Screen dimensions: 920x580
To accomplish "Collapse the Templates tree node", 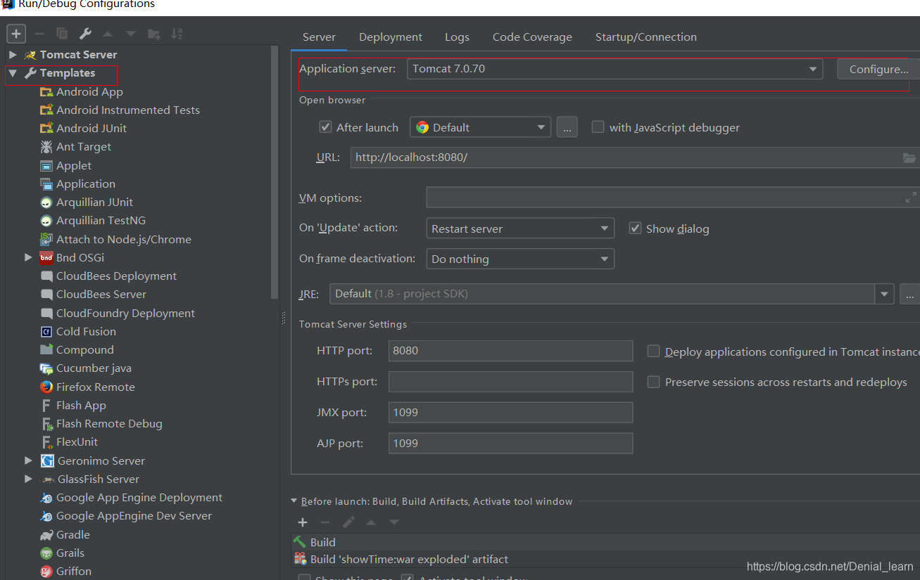I will pyautogui.click(x=13, y=73).
